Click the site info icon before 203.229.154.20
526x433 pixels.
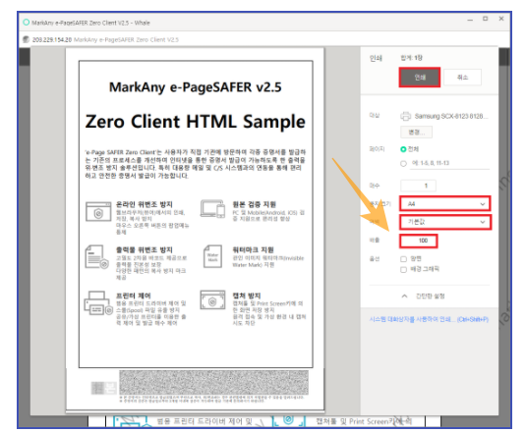point(26,39)
